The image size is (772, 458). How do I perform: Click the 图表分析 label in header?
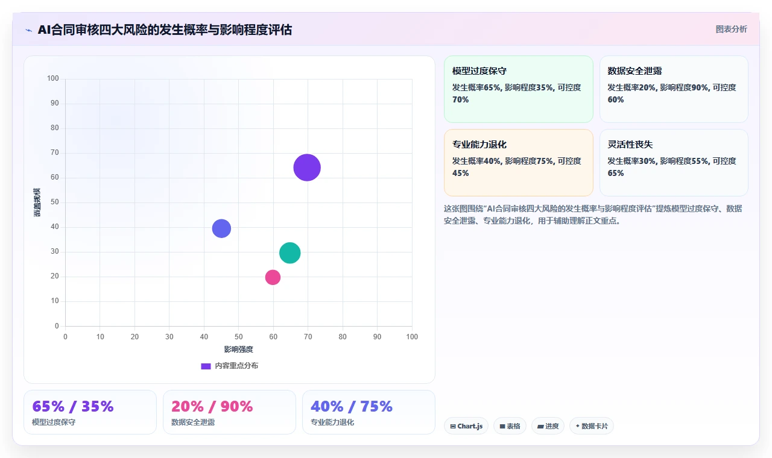pyautogui.click(x=731, y=29)
